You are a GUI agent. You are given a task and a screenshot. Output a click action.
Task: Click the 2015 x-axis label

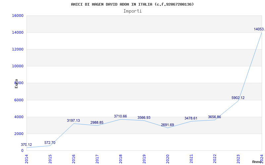50,159
